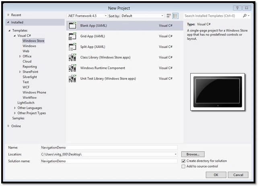Select the Cloud category

point(27,61)
